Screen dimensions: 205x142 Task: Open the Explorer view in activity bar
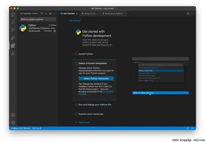pos(13,14)
